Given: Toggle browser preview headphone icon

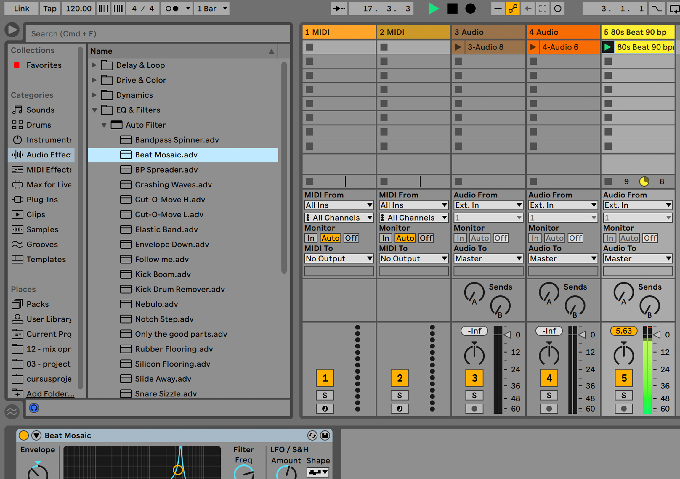Looking at the screenshot, I should [x=34, y=408].
